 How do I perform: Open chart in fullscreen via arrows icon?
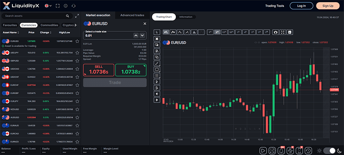click(x=283, y=32)
